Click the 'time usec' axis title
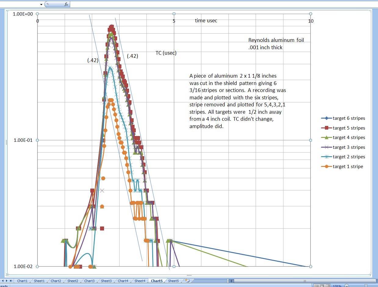 coord(206,21)
